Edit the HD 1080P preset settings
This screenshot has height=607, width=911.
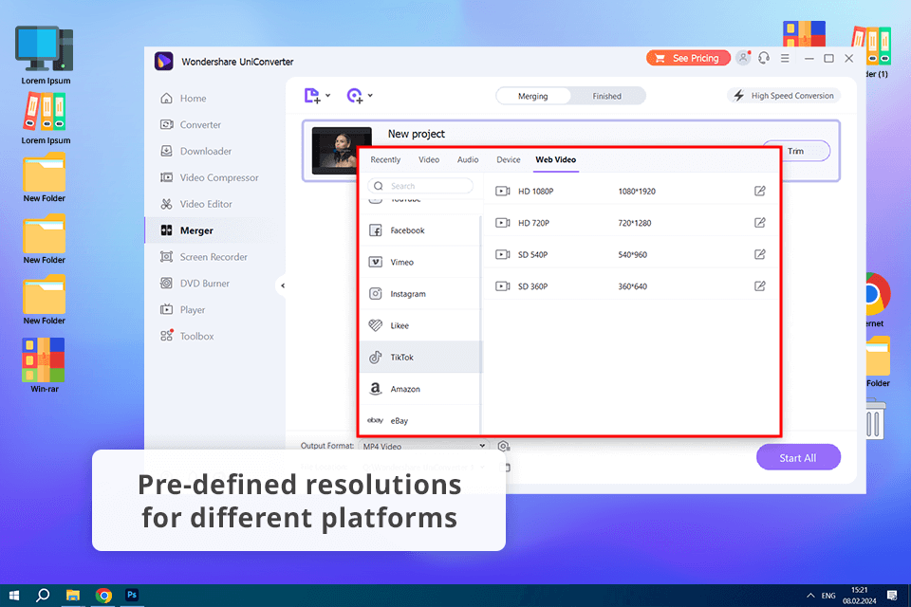tap(760, 191)
